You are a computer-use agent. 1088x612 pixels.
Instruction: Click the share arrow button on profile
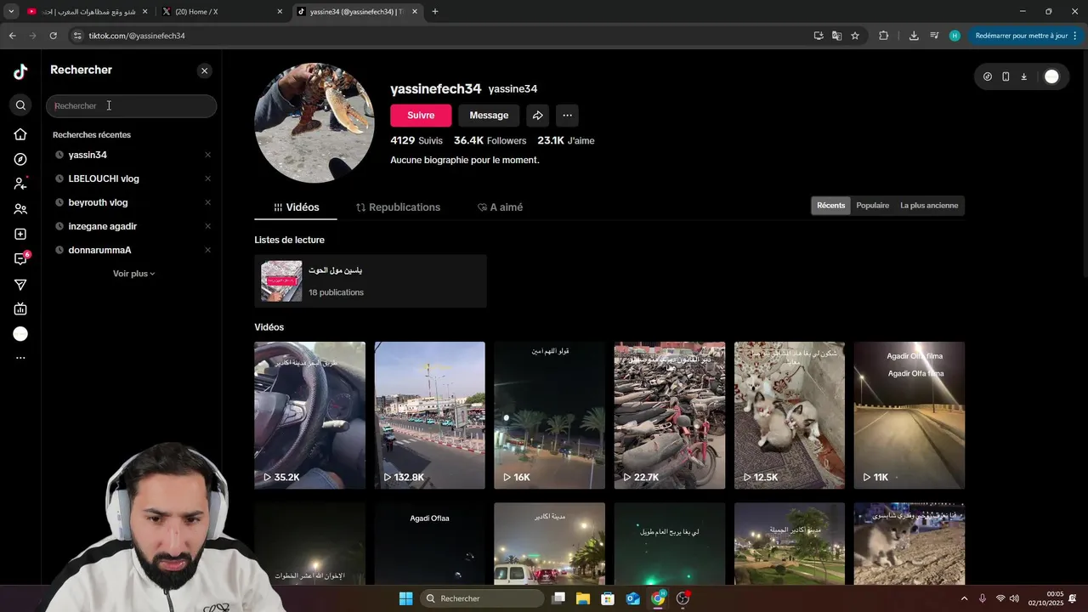[537, 116]
